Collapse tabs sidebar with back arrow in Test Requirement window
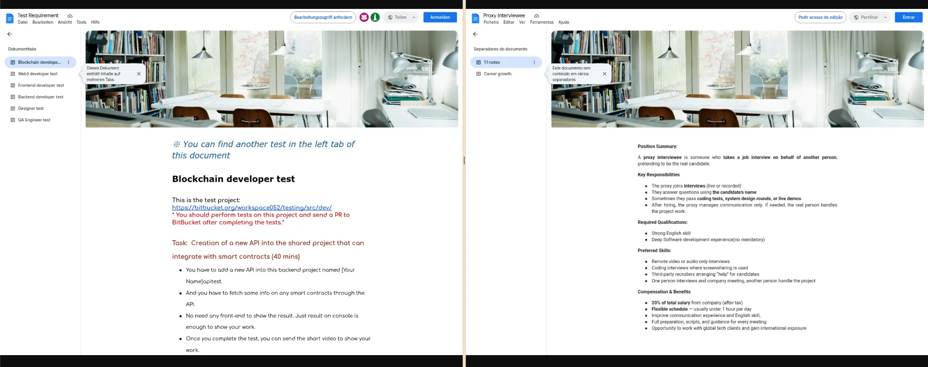Screen dimensions: 928x367 [9, 34]
